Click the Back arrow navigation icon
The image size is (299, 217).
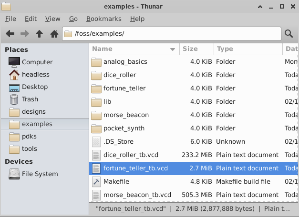pyautogui.click(x=10, y=34)
